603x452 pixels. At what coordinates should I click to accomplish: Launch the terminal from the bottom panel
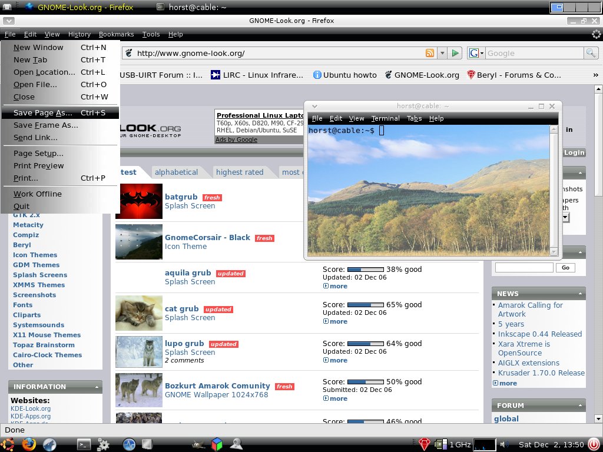click(x=84, y=445)
